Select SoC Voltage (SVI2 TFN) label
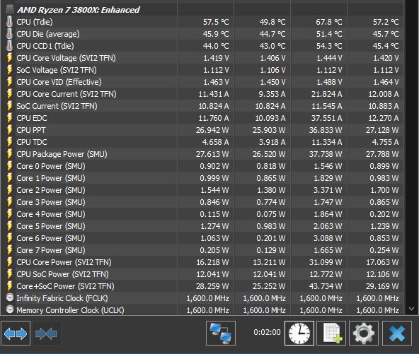The width and height of the screenshot is (419, 354). click(57, 70)
